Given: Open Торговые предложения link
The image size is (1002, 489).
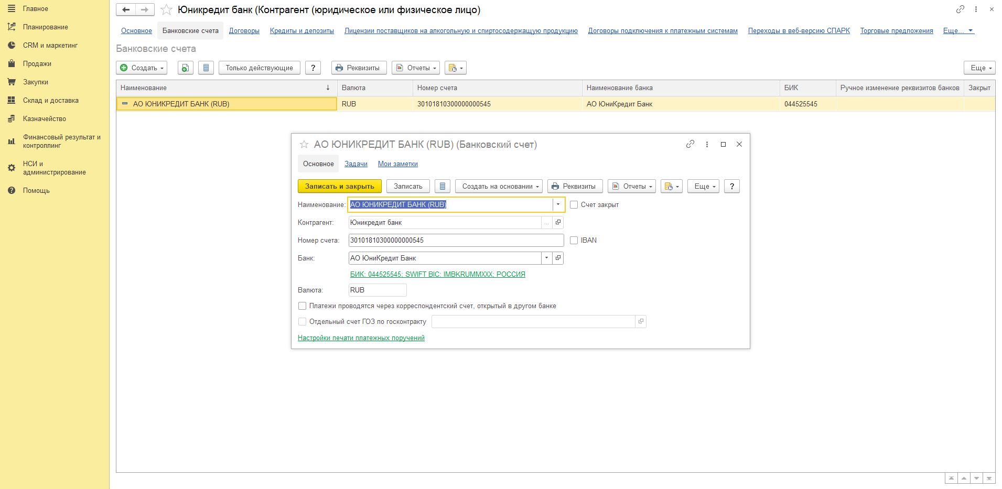Looking at the screenshot, I should click(x=897, y=31).
